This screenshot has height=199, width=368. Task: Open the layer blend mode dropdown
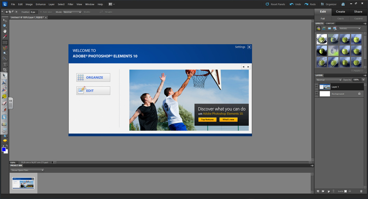click(329, 80)
